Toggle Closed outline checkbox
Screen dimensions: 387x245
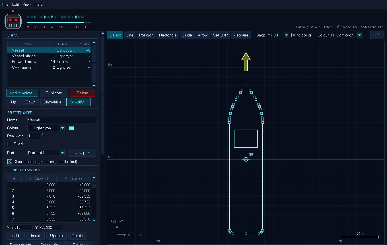(x=10, y=162)
